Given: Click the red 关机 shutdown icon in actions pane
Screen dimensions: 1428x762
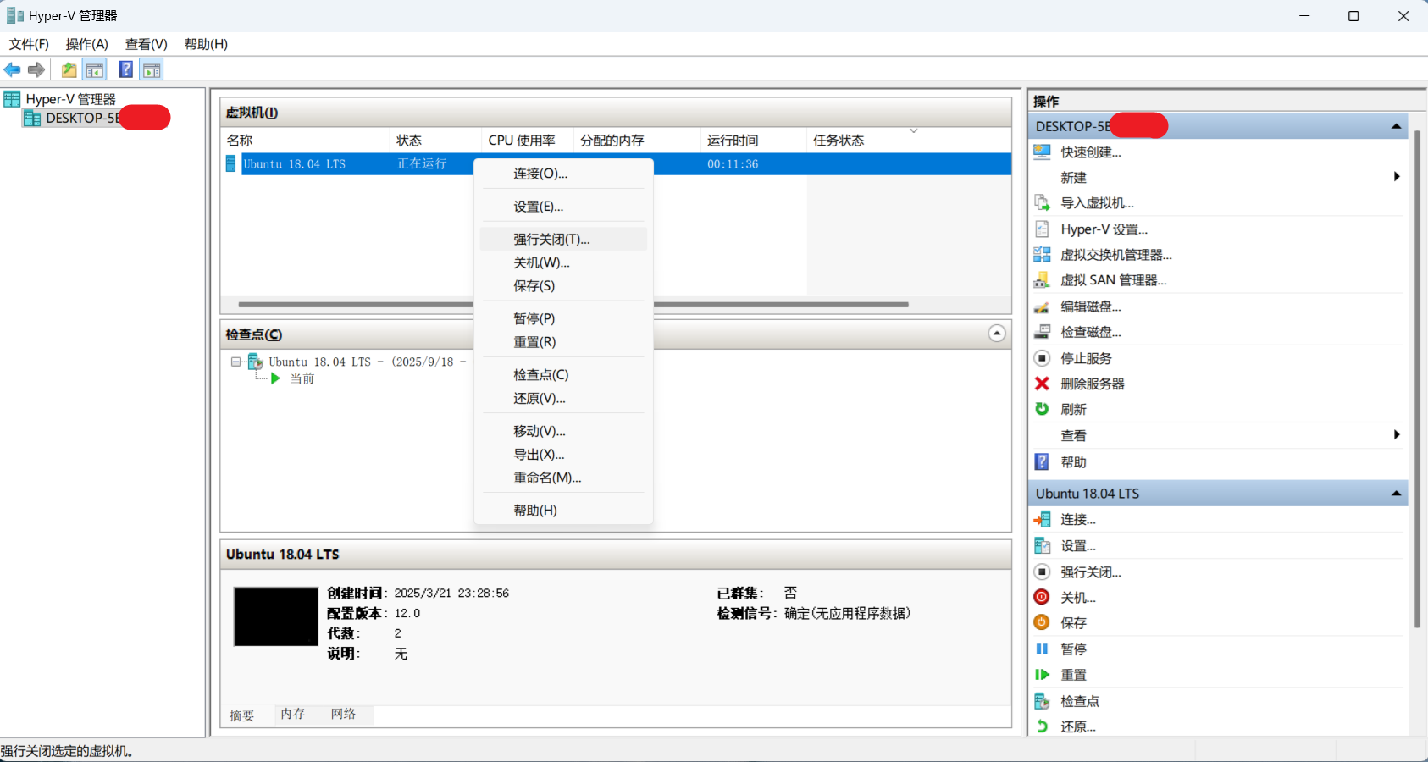Looking at the screenshot, I should pos(1042,597).
